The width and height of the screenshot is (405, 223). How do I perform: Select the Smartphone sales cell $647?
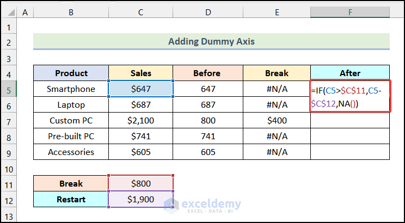coord(141,89)
